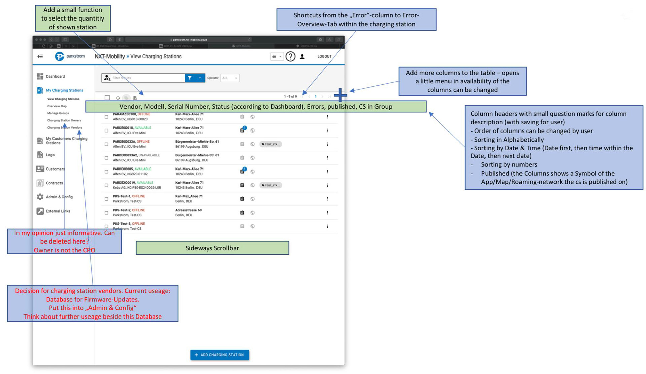Go to page 1 in pagination
Screen dimensions: 646x374
pyautogui.click(x=316, y=97)
